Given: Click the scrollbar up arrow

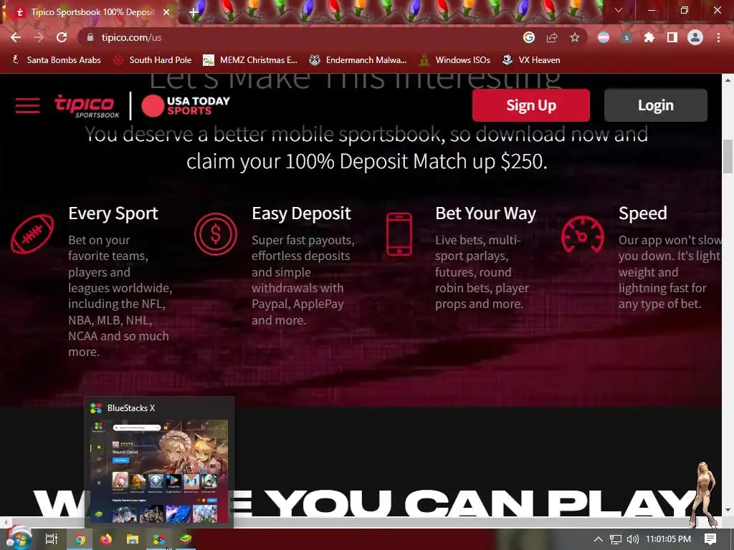Looking at the screenshot, I should (728, 80).
